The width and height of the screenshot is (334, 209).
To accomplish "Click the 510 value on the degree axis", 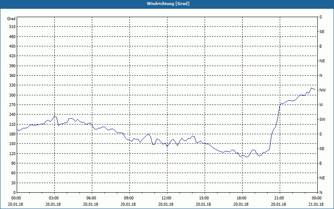I will coord(13,27).
